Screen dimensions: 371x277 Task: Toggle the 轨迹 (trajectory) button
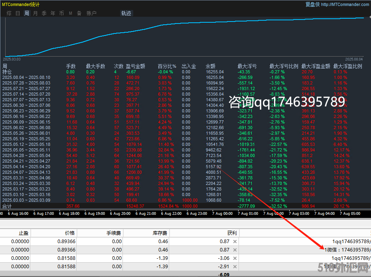pyautogui.click(x=126, y=13)
